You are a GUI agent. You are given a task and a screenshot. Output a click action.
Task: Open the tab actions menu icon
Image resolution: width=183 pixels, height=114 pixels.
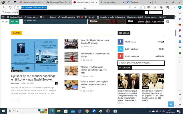tap(15, 2)
